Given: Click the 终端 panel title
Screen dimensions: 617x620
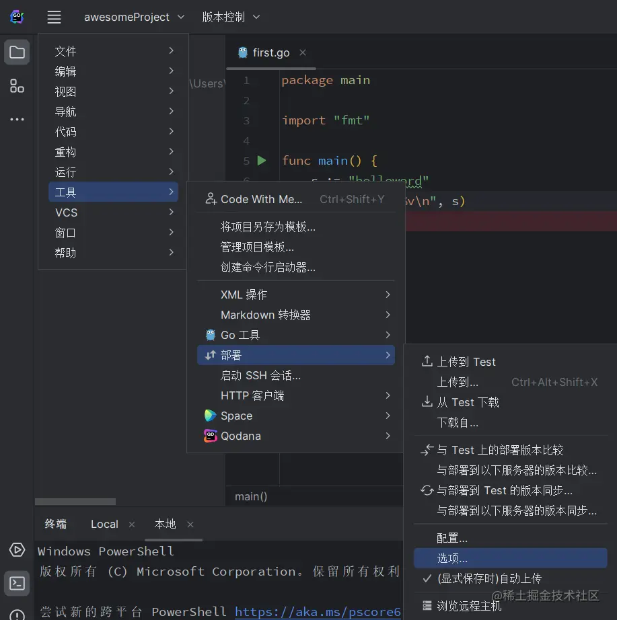Looking at the screenshot, I should pyautogui.click(x=55, y=524).
